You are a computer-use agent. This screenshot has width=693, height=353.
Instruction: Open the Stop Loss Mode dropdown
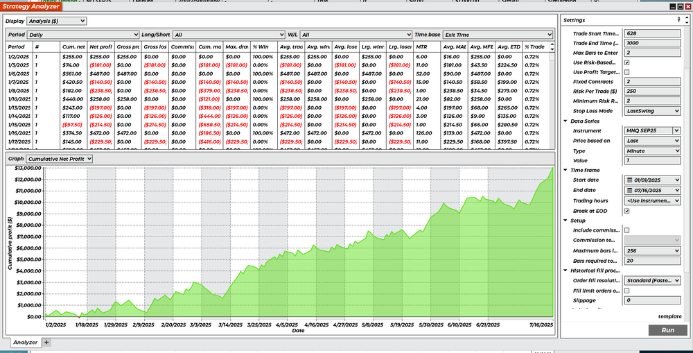click(652, 111)
